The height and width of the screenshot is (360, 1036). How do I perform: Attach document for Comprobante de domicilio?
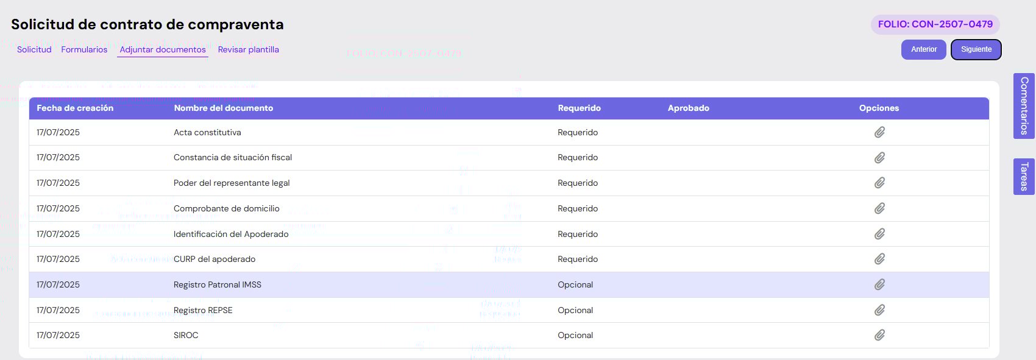click(x=879, y=208)
